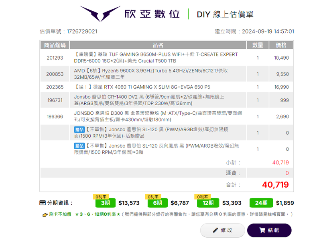This screenshot has width=313, height=248.
Task: Click the cart icon in 結帳 button
Action: (262, 230)
